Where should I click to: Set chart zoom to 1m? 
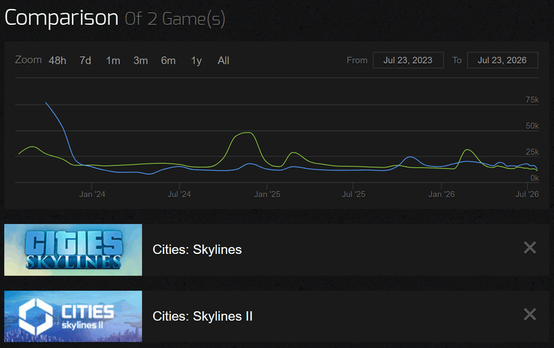[113, 61]
